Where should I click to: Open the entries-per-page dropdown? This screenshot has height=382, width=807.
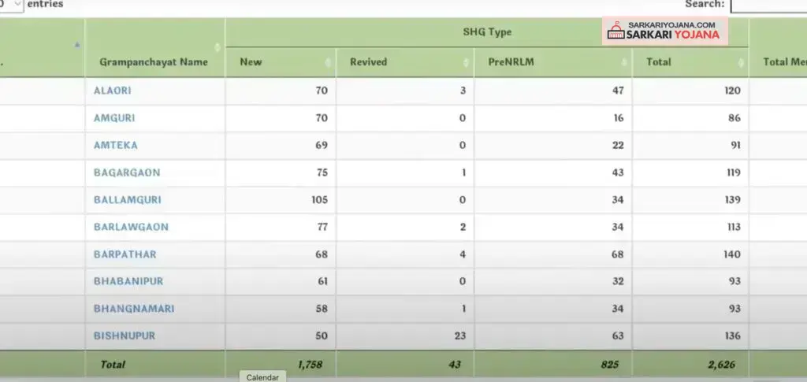coord(11,5)
